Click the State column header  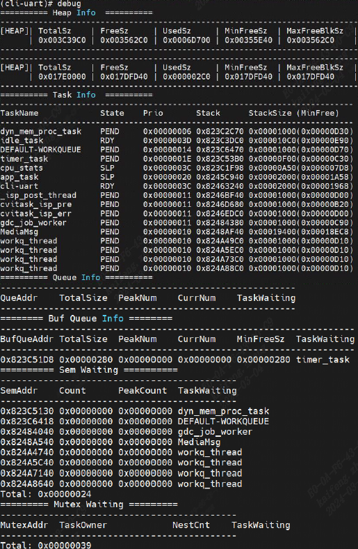[112, 113]
